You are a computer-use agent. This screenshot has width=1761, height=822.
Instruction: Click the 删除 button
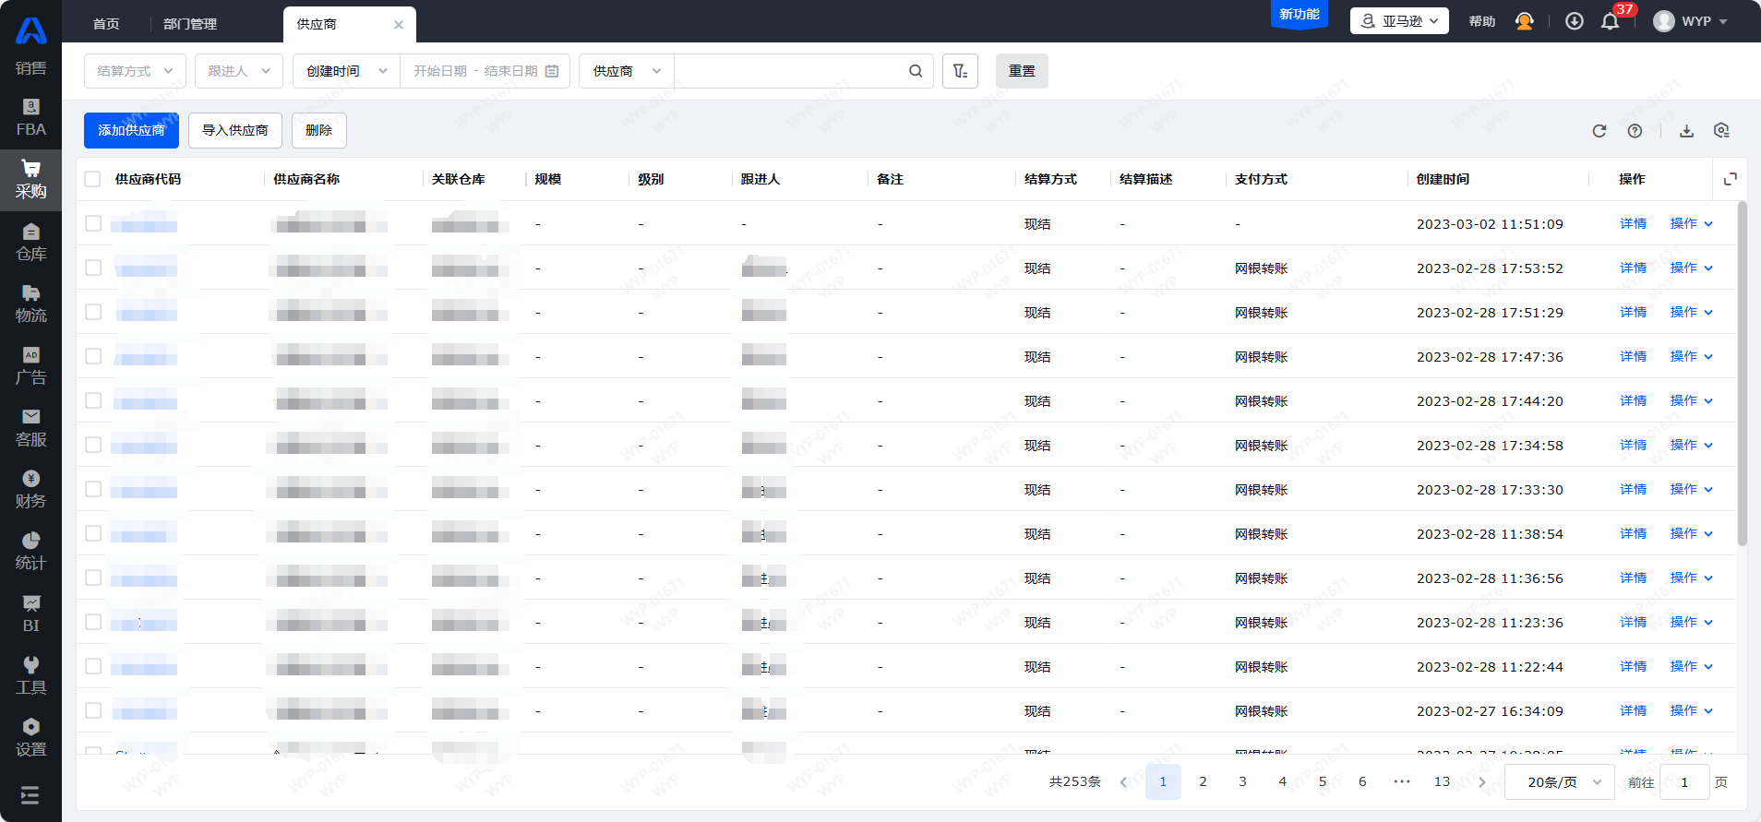tap(319, 130)
